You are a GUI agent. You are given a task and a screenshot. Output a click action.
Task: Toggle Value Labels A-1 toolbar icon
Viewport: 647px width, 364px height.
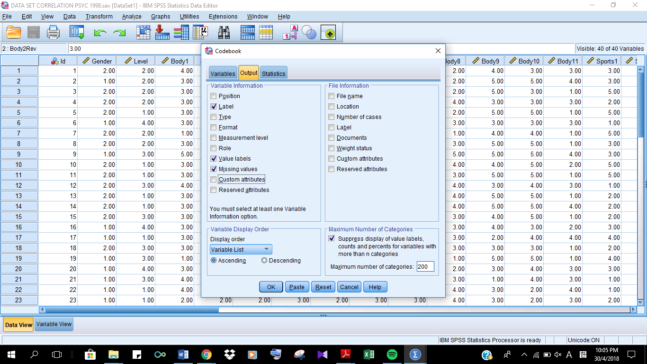pyautogui.click(x=290, y=32)
